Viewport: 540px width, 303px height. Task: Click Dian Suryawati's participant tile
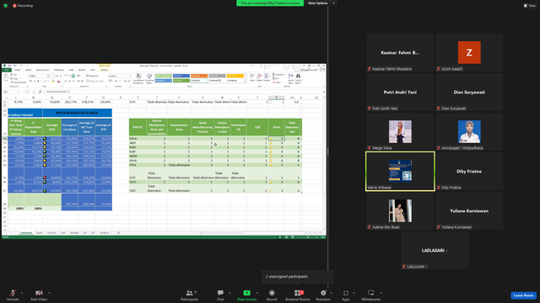(469, 92)
